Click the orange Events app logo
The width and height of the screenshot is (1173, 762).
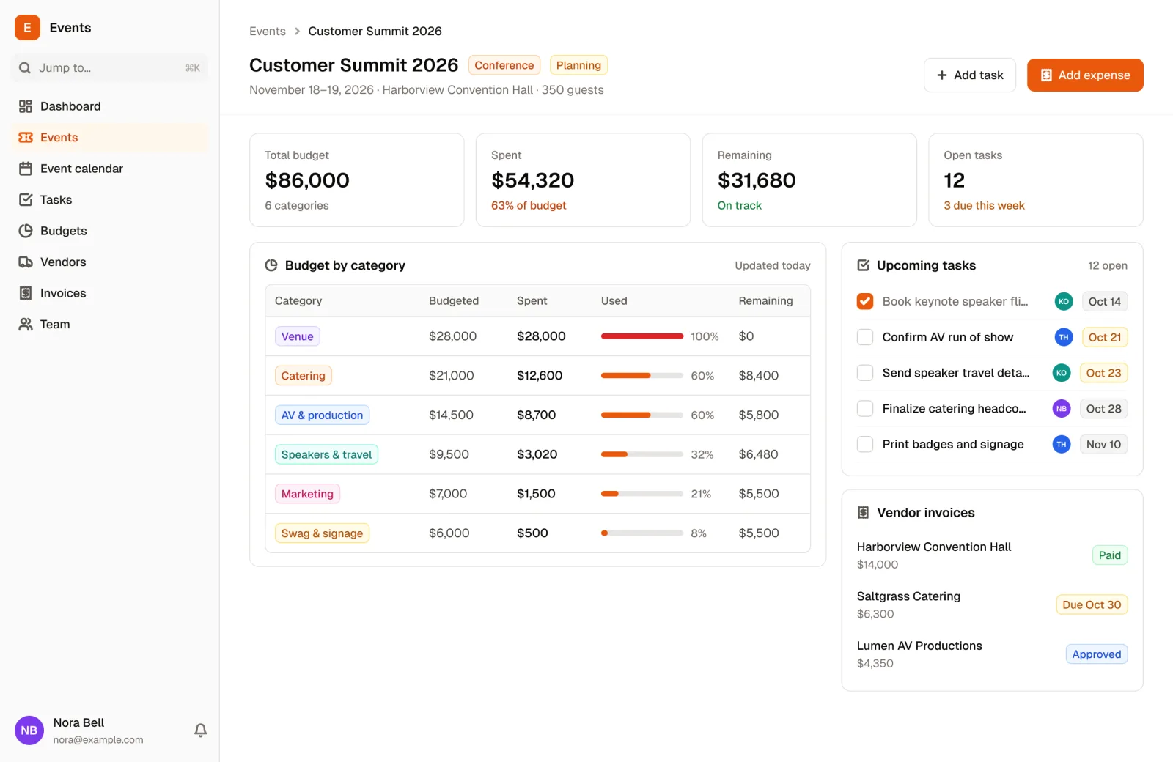[27, 28]
